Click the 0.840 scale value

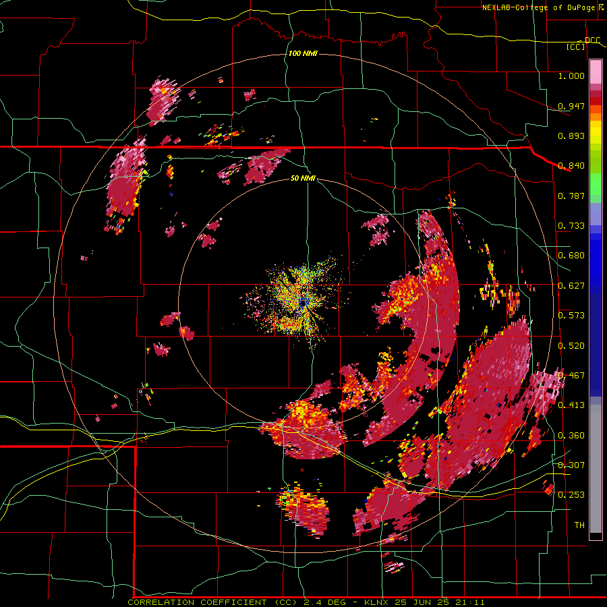(571, 166)
